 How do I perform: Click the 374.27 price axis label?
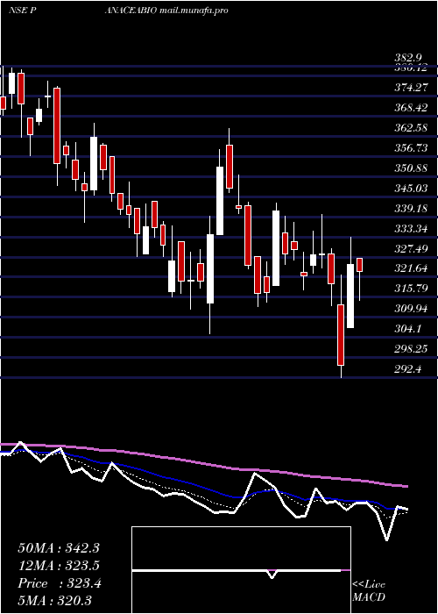411,88
